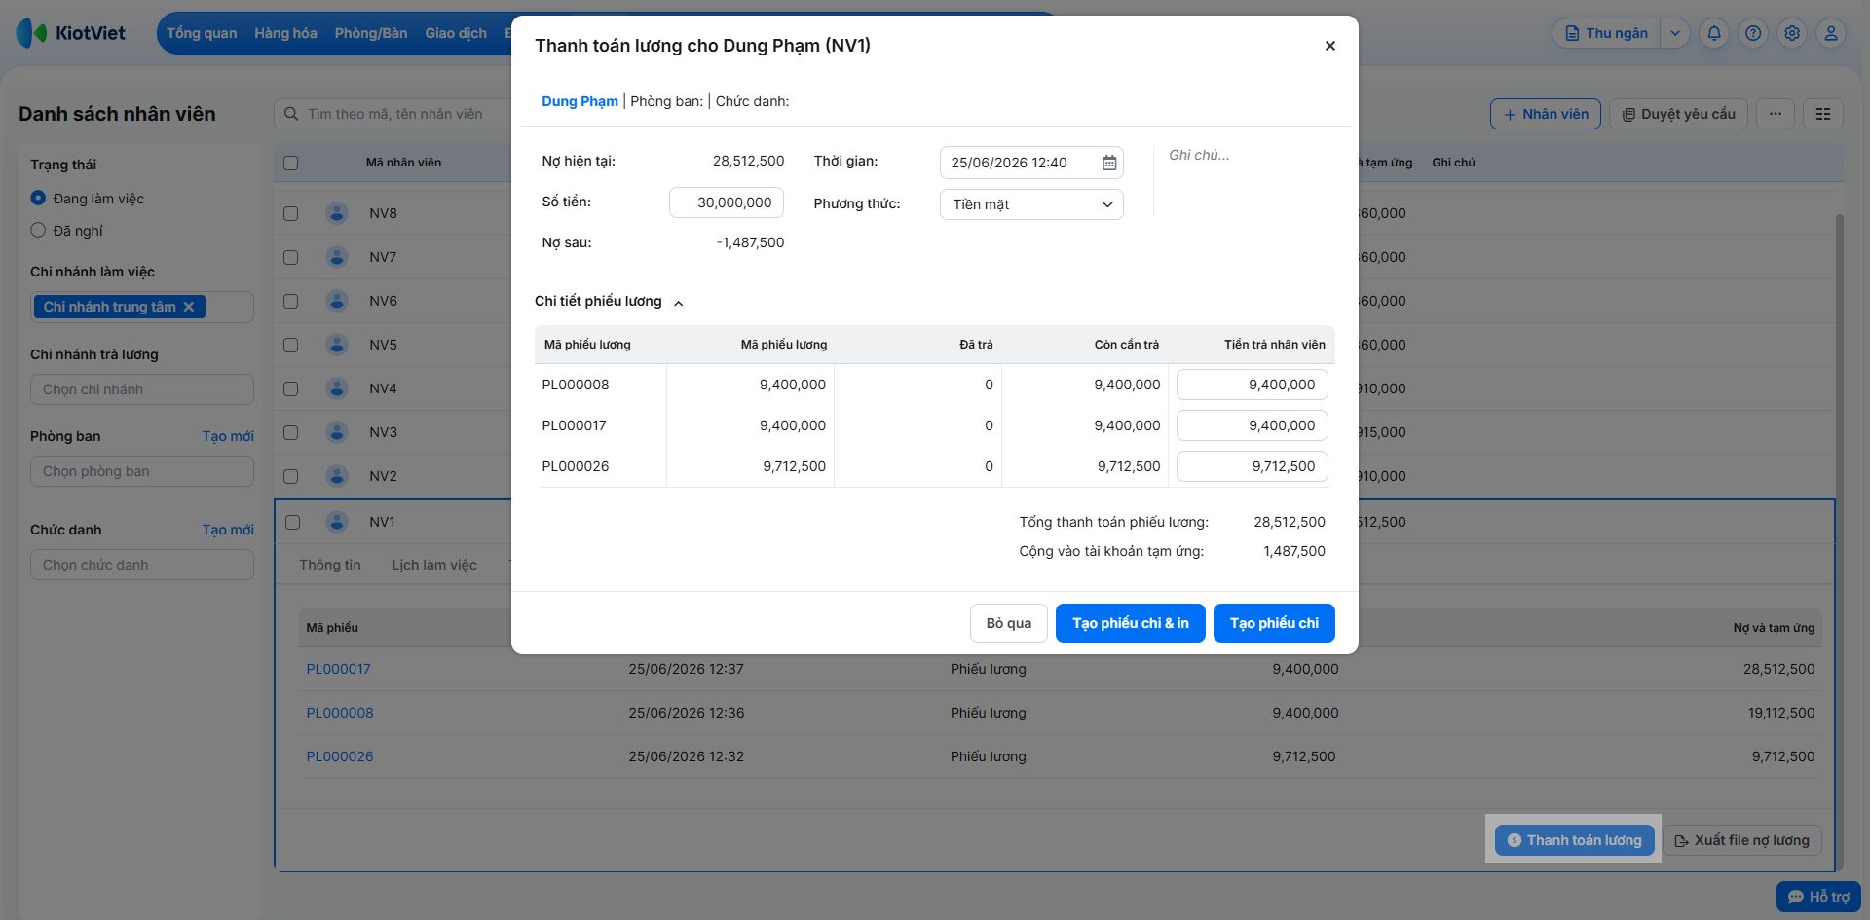1870x920 pixels.
Task: Remove the Chi nhánh trung tâm filter tag
Action: point(189,307)
